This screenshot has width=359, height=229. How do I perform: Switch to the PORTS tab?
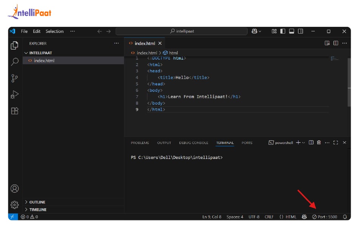pos(247,143)
